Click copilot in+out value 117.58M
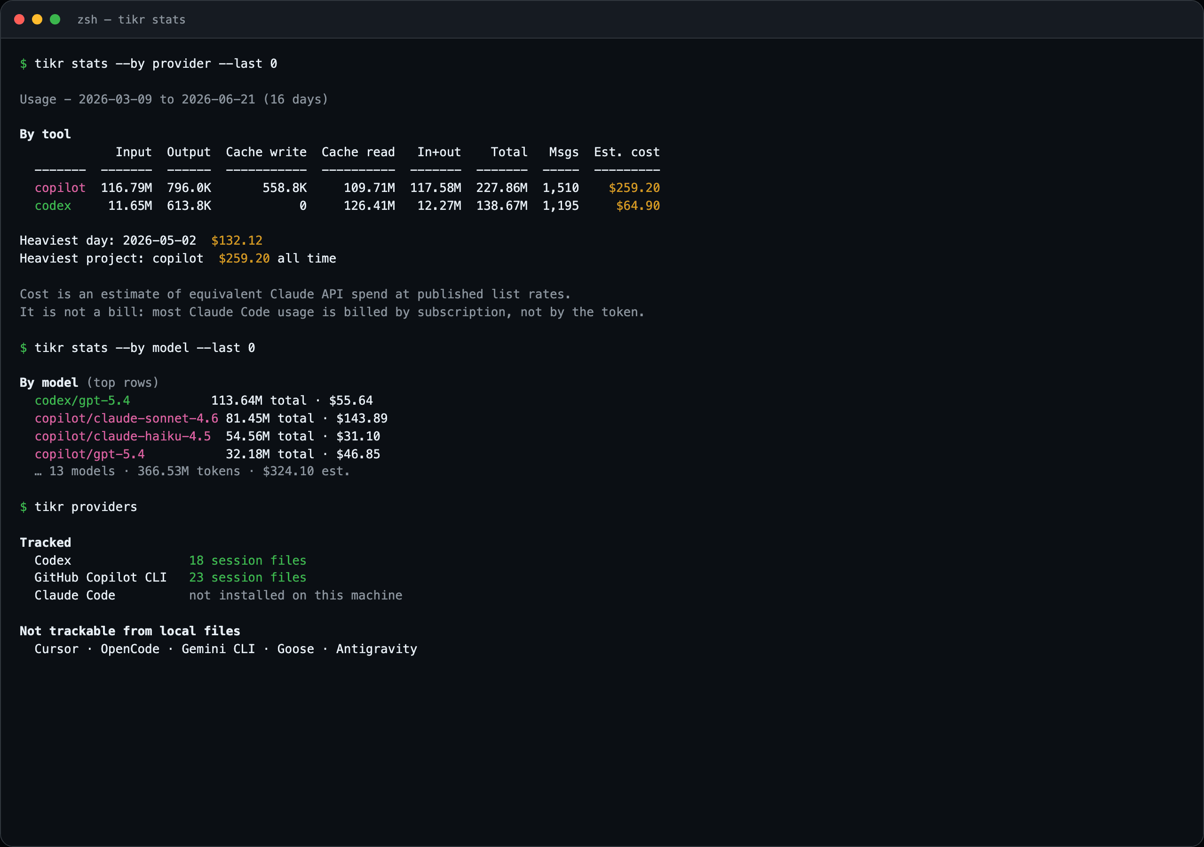Viewport: 1204px width, 847px height. coord(435,188)
